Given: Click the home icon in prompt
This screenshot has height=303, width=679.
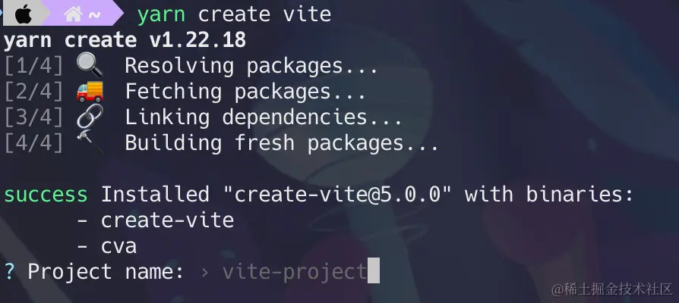Looking at the screenshot, I should 73,14.
